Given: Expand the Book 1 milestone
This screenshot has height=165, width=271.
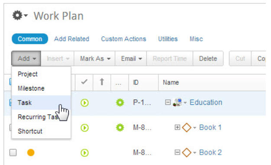Looking at the screenshot, I should point(177,127).
